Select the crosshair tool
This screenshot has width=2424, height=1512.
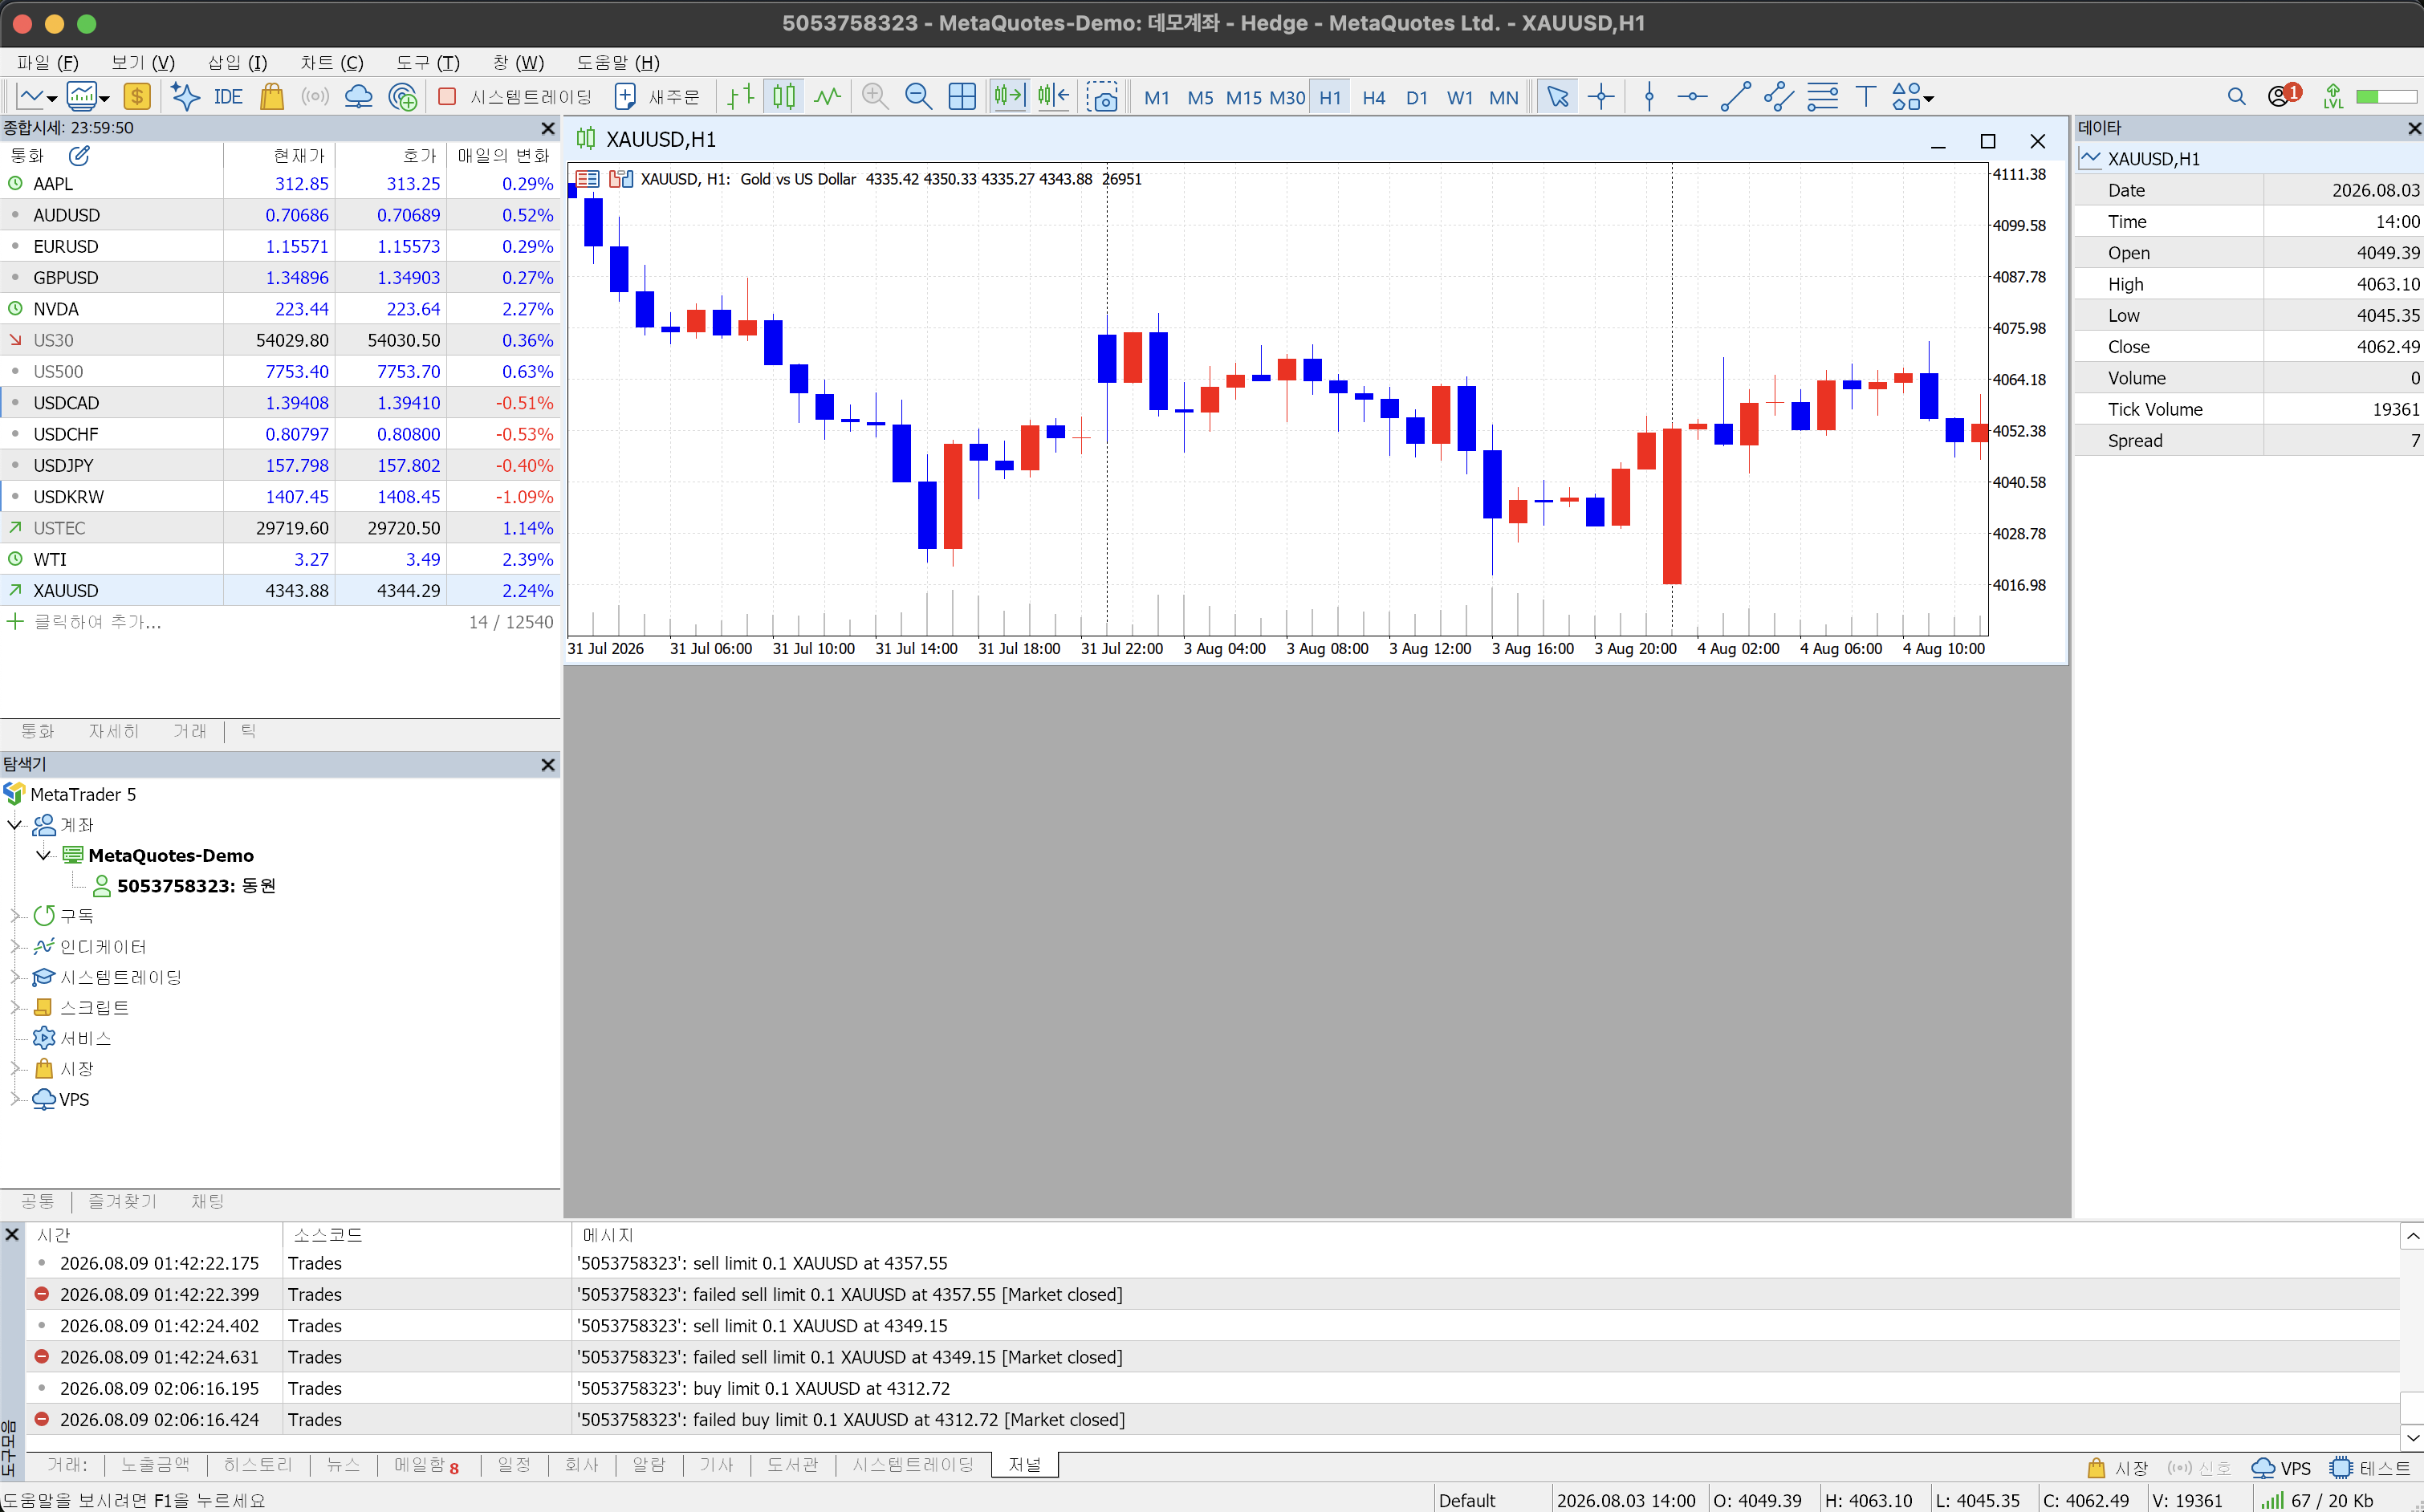[x=1601, y=97]
